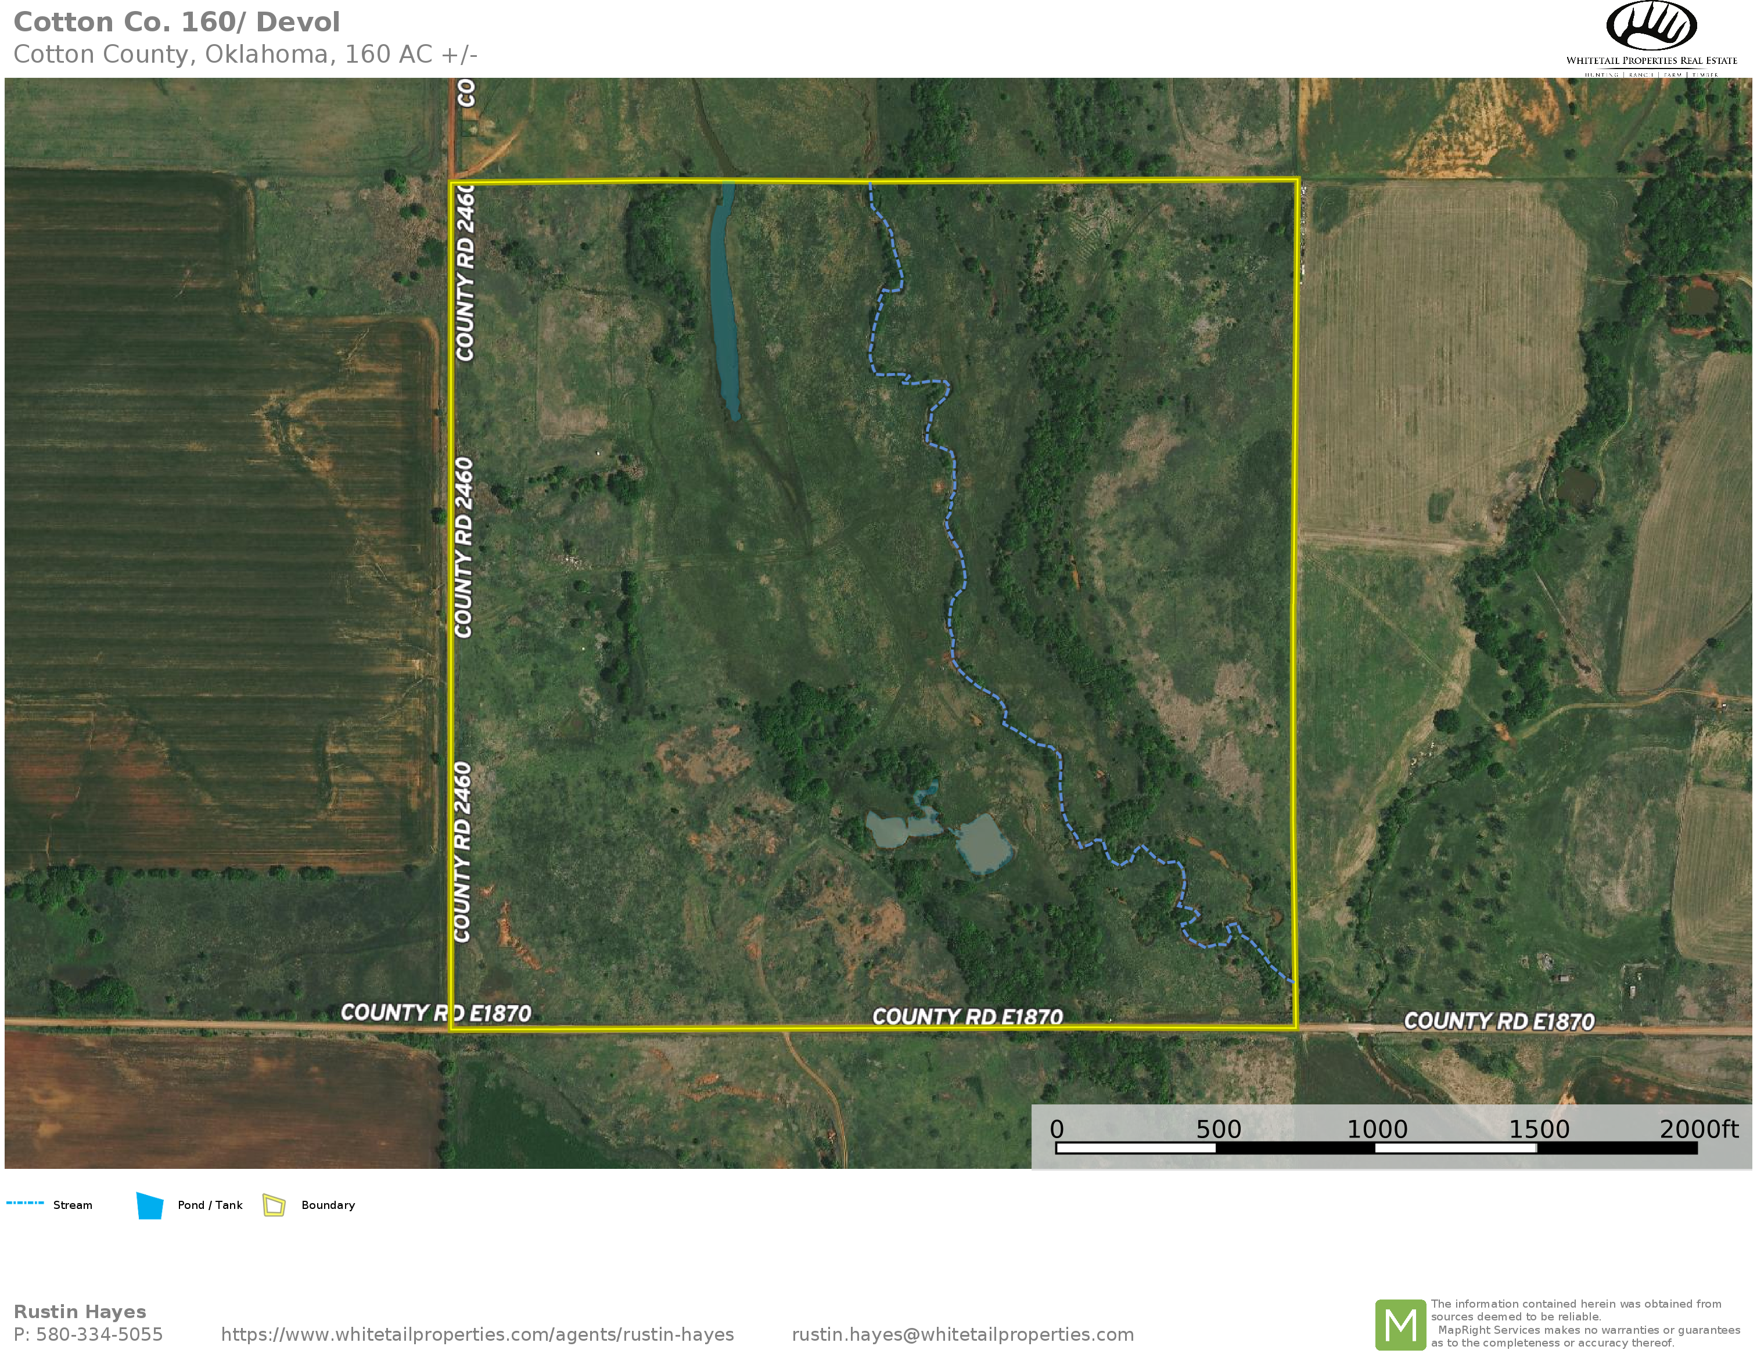Click the 2000ft label on scale bar
Screen dimensions: 1757x1357
point(1698,1129)
